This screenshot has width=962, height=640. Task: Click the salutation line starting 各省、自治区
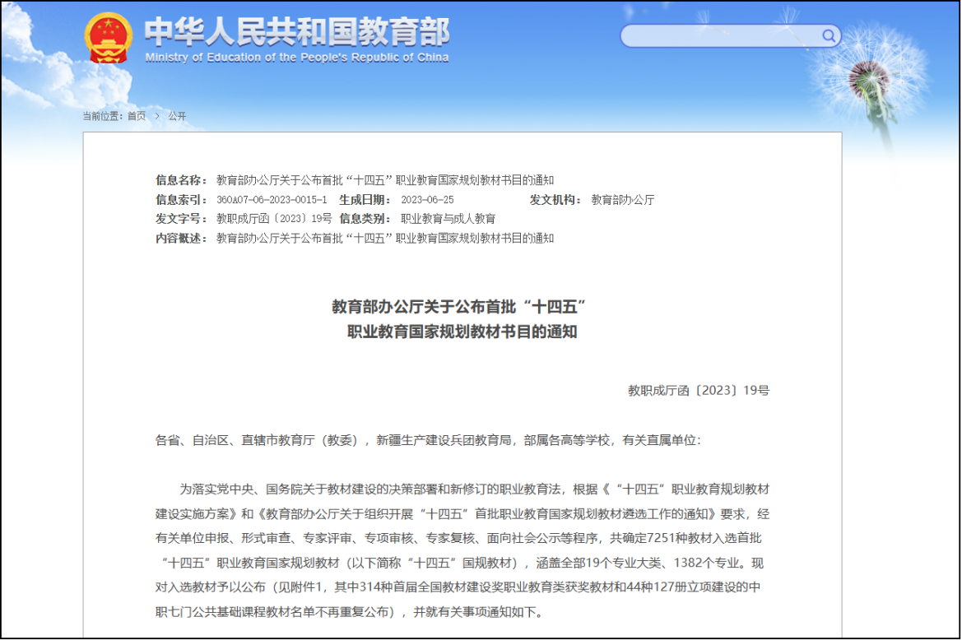click(428, 440)
